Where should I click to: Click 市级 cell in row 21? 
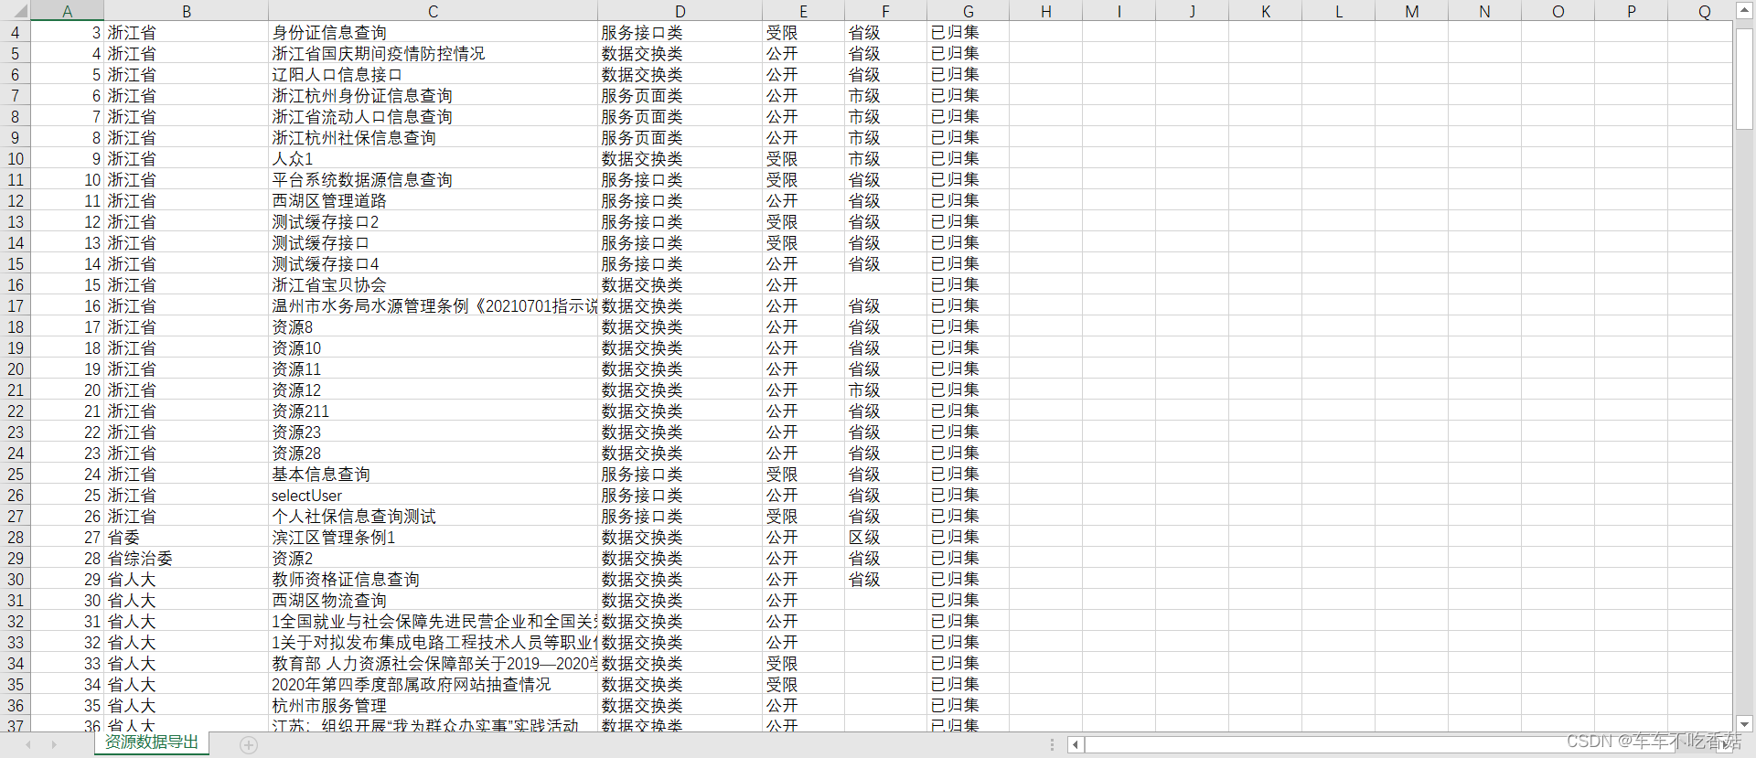point(886,390)
